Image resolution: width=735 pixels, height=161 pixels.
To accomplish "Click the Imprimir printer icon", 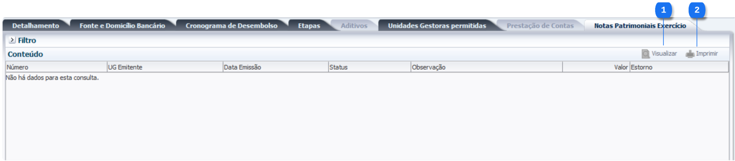I will 690,54.
